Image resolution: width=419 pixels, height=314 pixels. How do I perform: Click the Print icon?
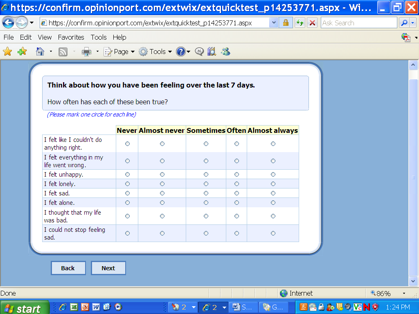point(86,52)
